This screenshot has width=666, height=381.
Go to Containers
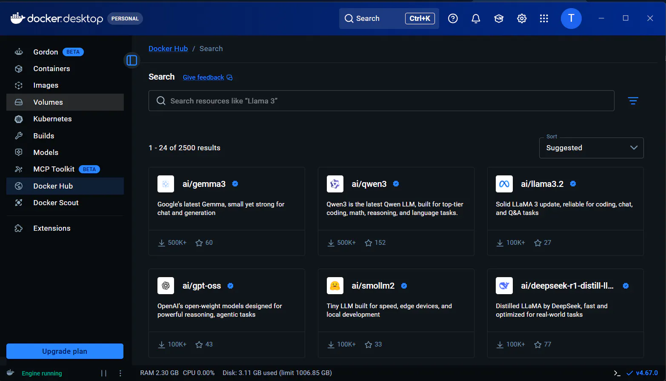click(65, 69)
